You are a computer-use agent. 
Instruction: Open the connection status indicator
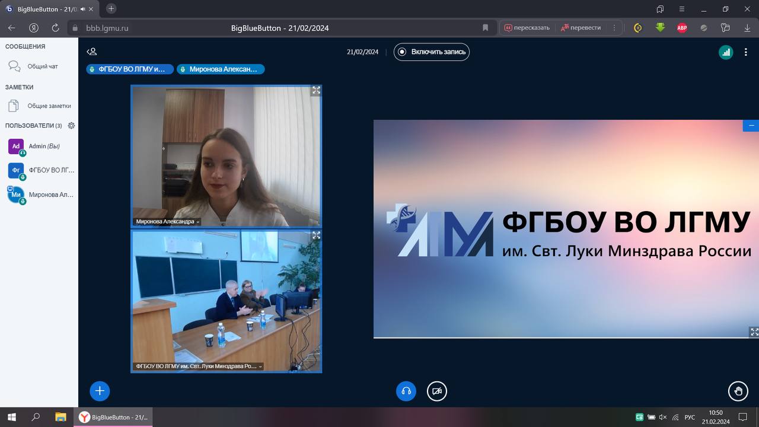(726, 52)
